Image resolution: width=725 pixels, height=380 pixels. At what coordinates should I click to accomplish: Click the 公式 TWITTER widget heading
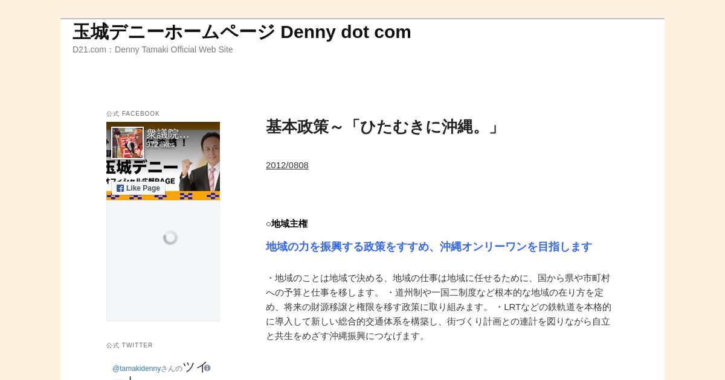[129, 345]
